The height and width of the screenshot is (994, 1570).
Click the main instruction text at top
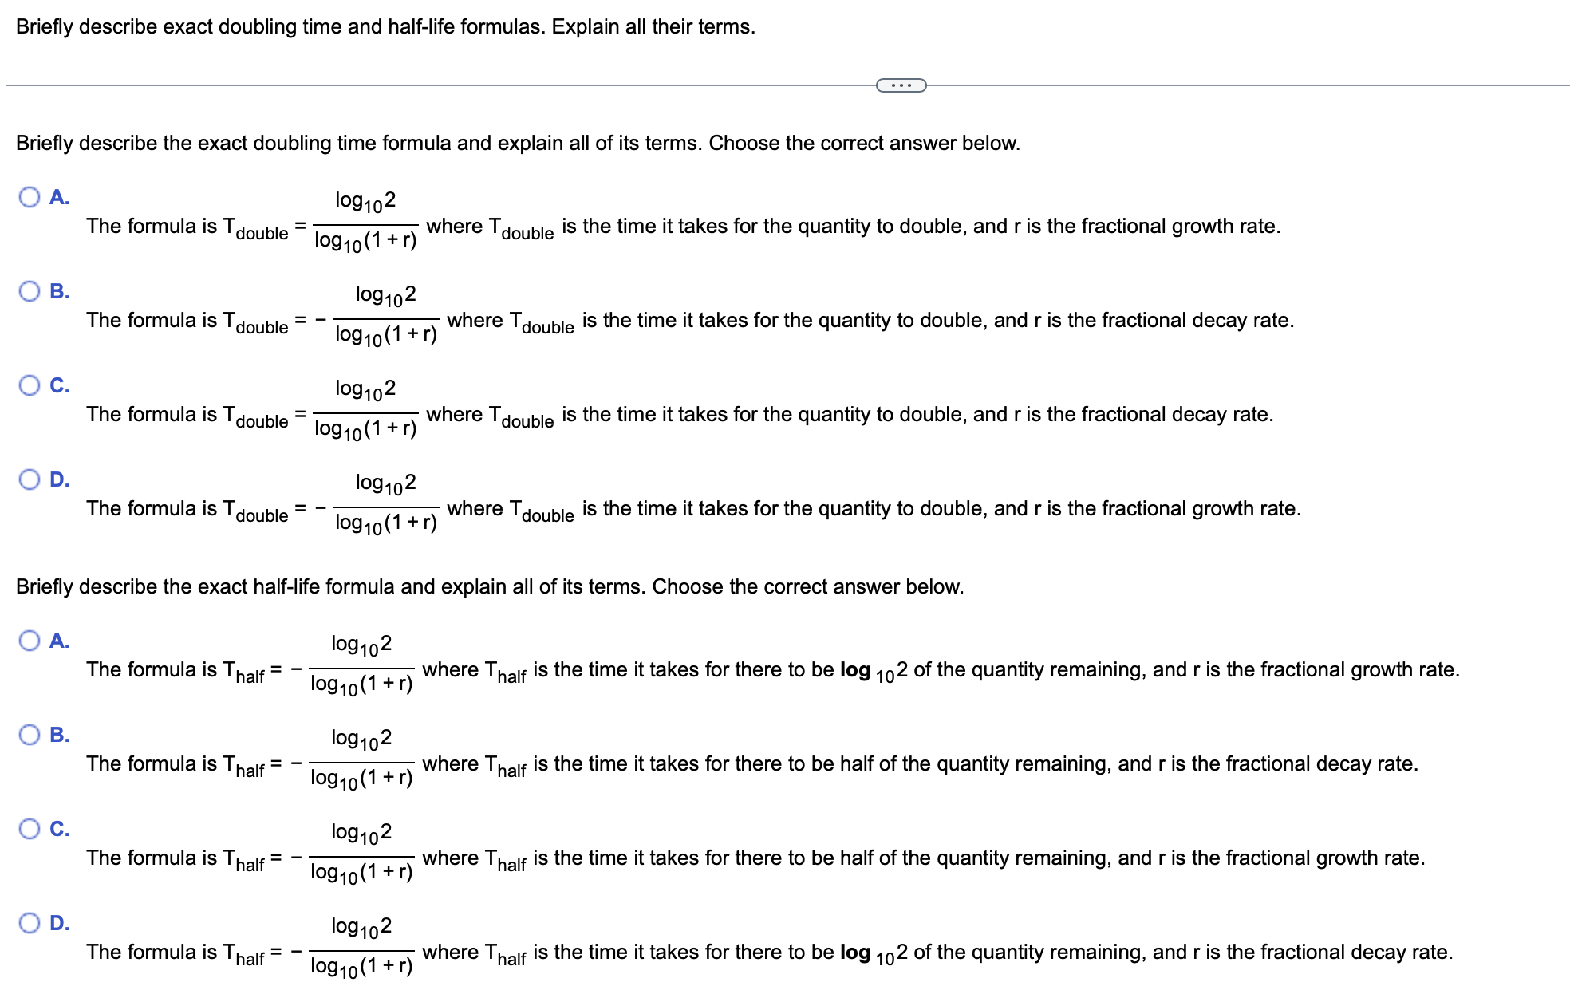tap(385, 27)
